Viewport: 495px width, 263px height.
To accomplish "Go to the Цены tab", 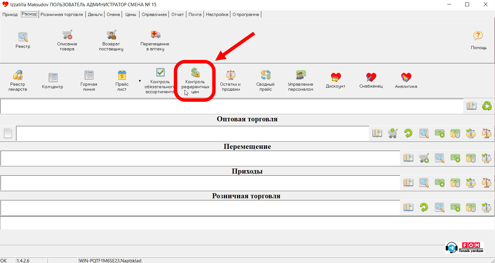I will [x=131, y=14].
